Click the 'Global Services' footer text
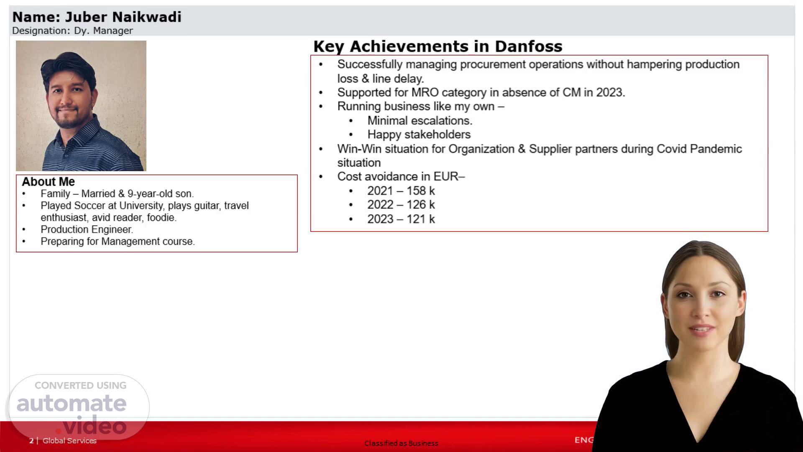 [69, 441]
